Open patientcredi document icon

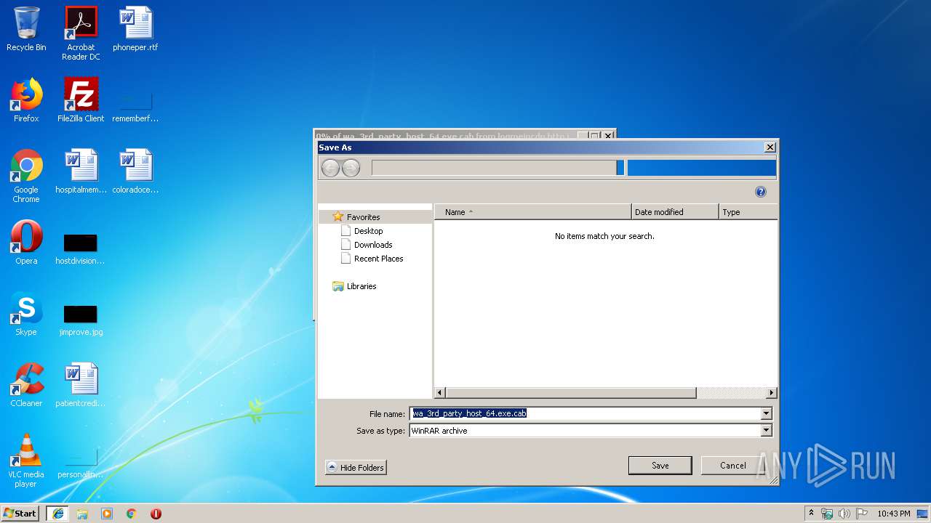(x=81, y=385)
